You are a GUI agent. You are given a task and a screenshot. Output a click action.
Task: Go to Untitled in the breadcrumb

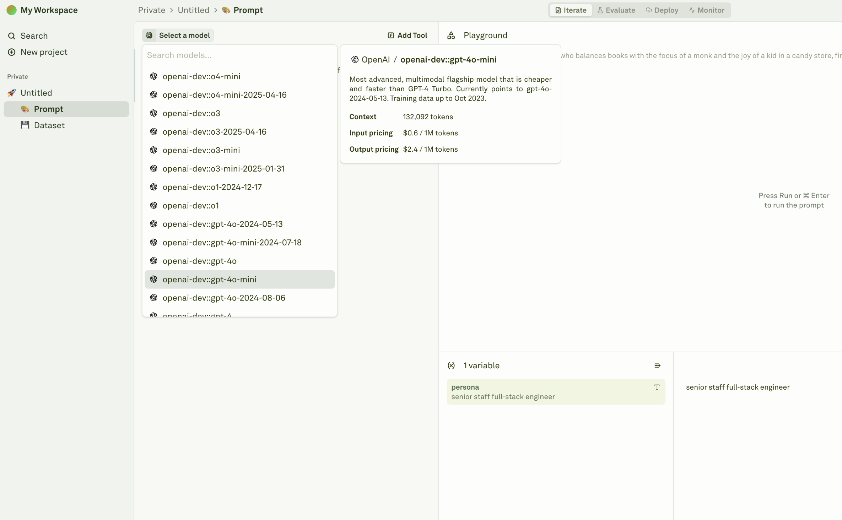click(x=193, y=10)
